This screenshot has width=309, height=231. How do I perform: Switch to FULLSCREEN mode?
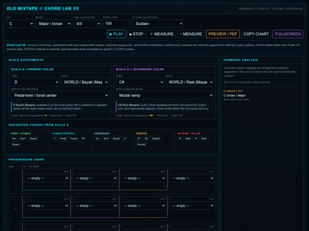(288, 34)
